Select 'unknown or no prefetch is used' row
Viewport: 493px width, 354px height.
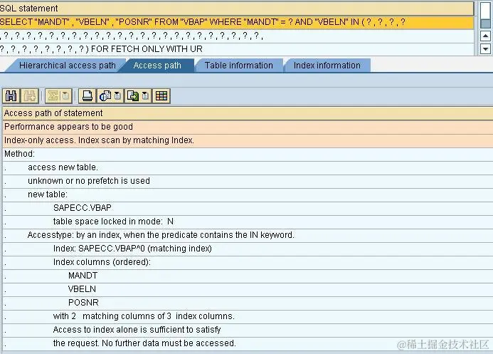click(248, 181)
